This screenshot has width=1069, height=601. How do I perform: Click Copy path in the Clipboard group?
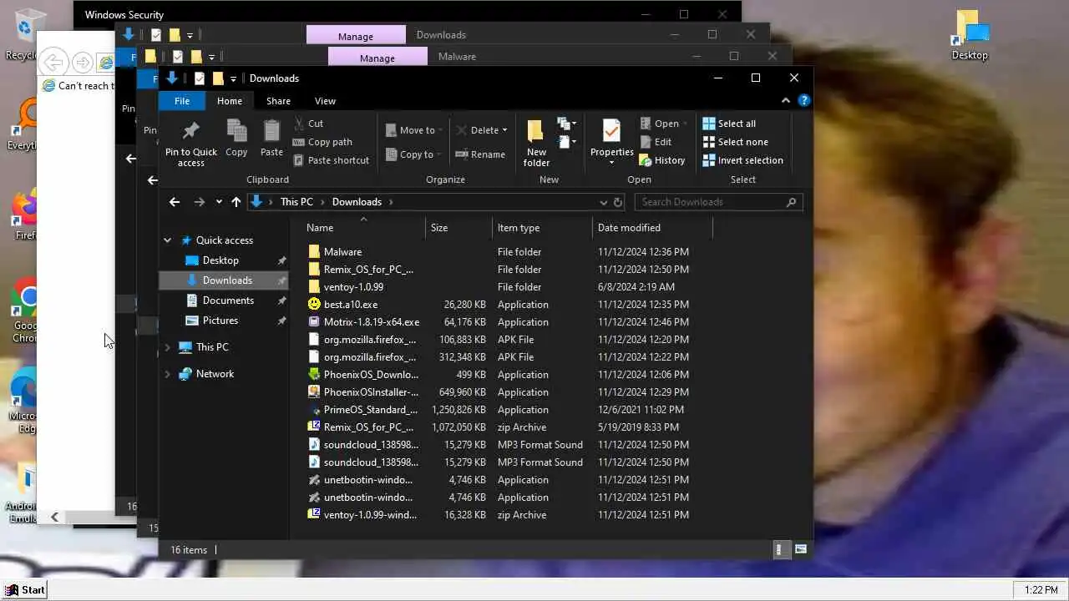[322, 142]
